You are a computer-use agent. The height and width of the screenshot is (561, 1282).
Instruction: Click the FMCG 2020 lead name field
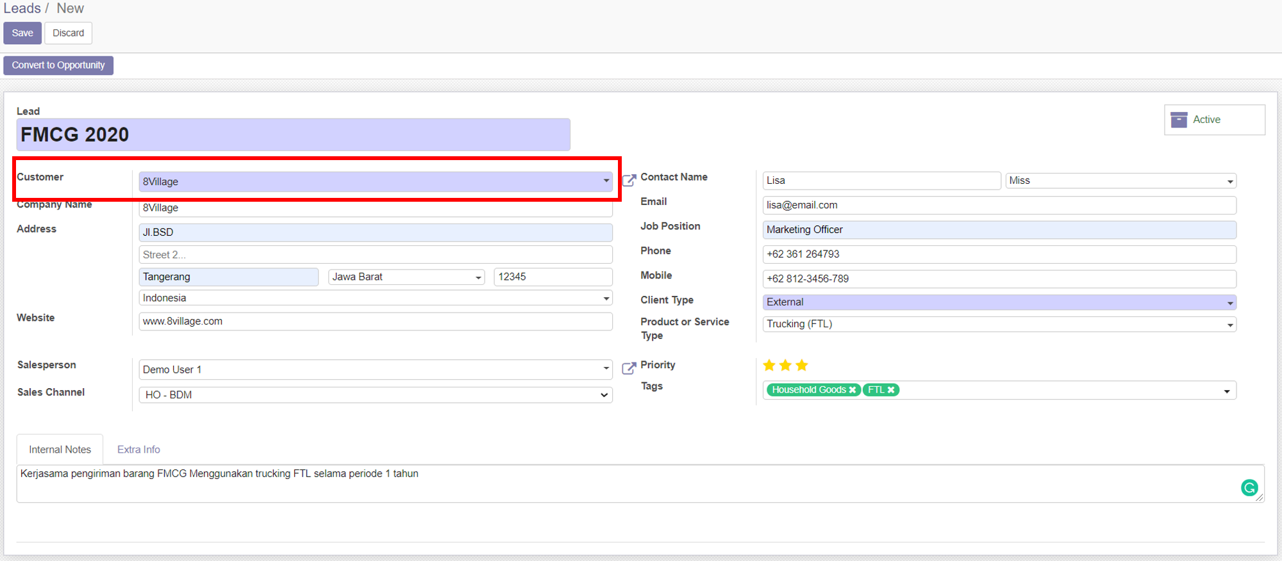coord(293,134)
